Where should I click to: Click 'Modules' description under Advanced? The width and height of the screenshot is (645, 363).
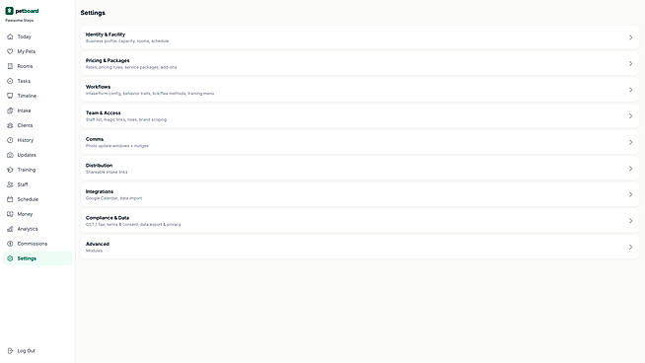click(x=94, y=251)
